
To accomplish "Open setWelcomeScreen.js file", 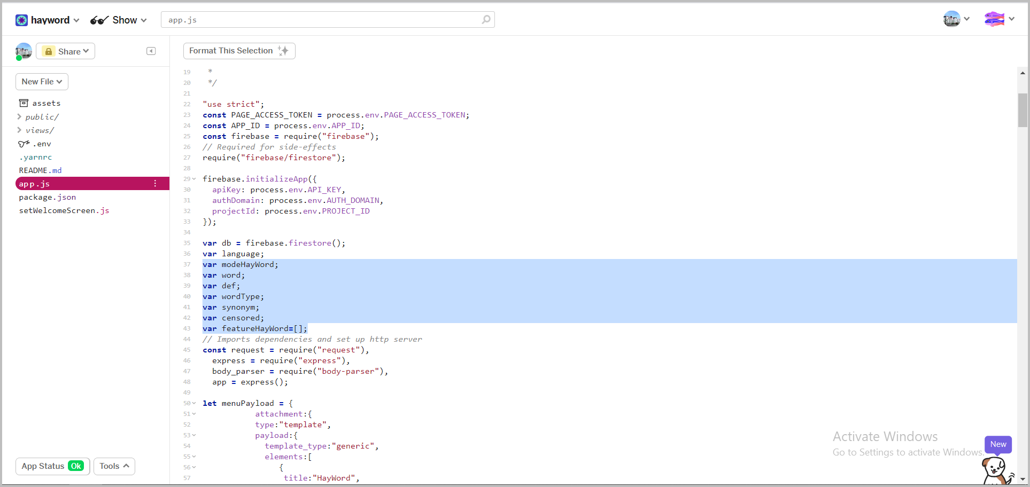I will click(64, 210).
